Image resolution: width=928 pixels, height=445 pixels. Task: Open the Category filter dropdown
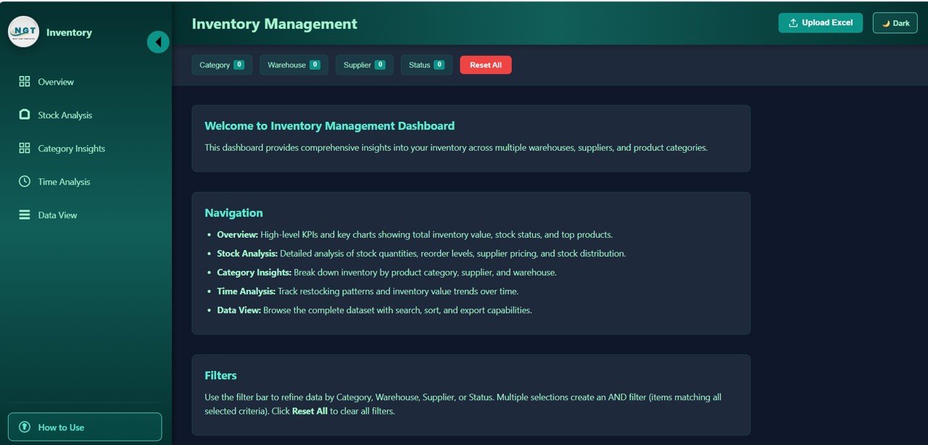tap(222, 65)
